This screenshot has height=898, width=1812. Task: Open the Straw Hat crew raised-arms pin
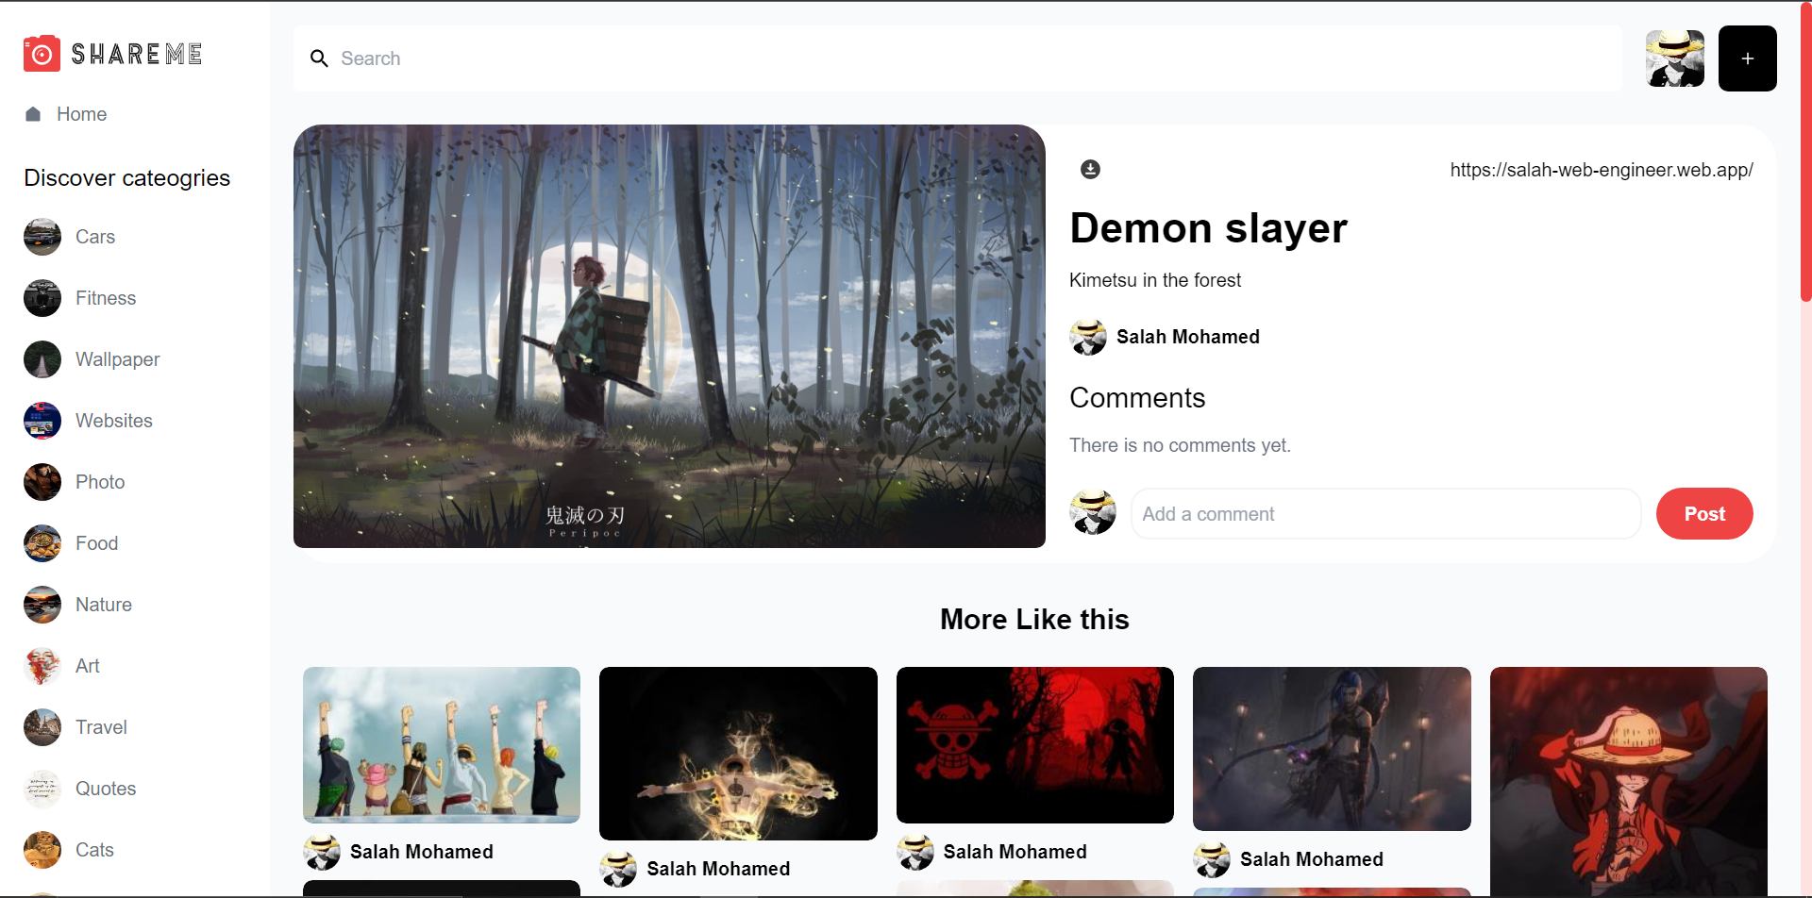[442, 745]
